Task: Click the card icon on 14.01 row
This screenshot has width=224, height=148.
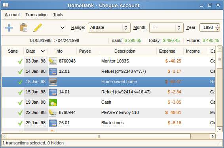Action: coord(53,92)
